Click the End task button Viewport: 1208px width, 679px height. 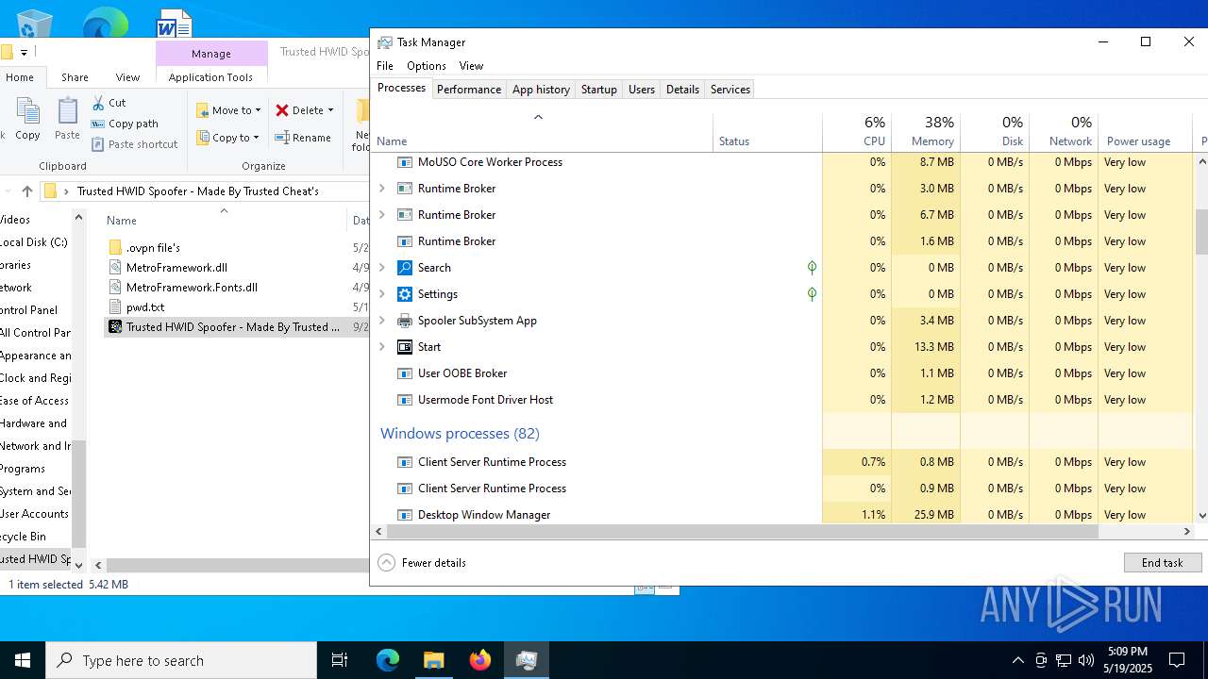[x=1163, y=563]
